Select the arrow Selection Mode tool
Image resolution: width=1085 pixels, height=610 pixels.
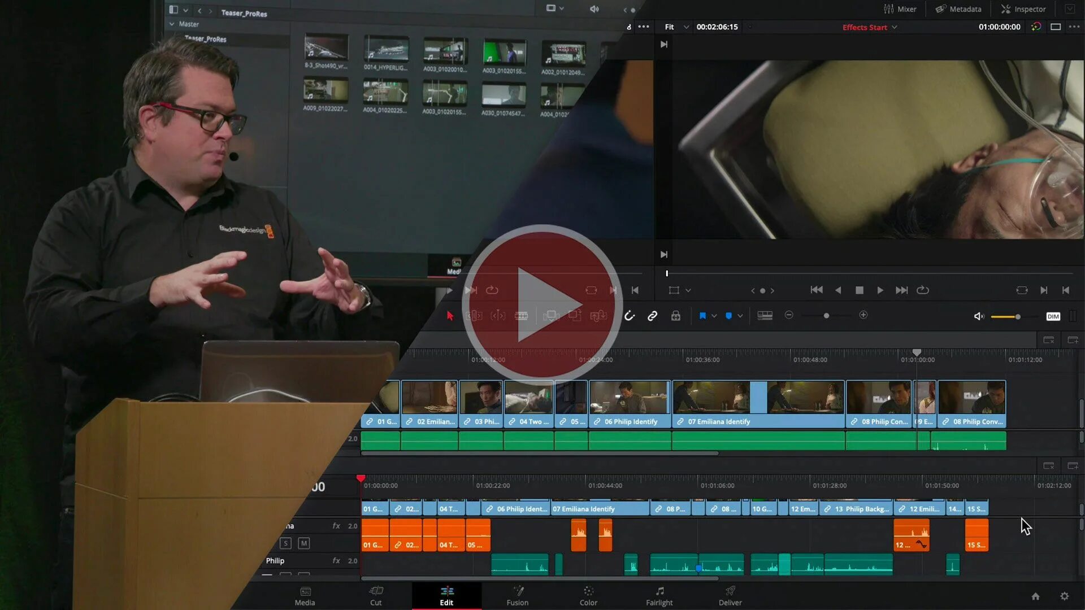point(450,316)
